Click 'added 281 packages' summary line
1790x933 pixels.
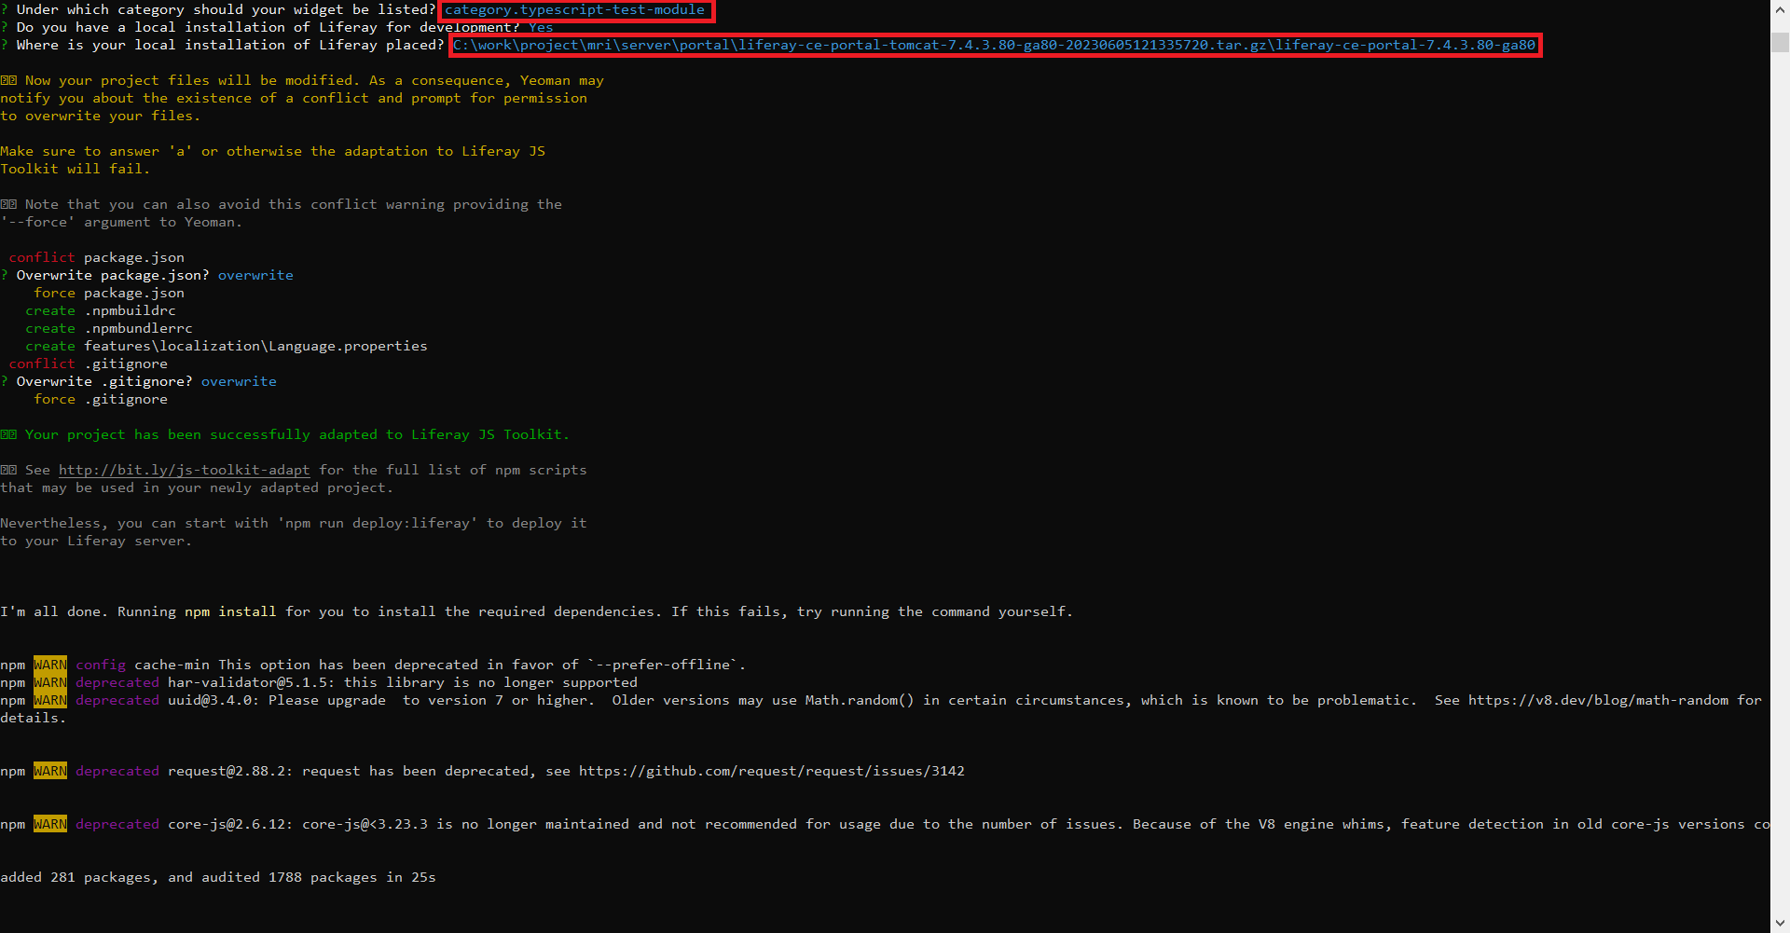[x=218, y=877]
